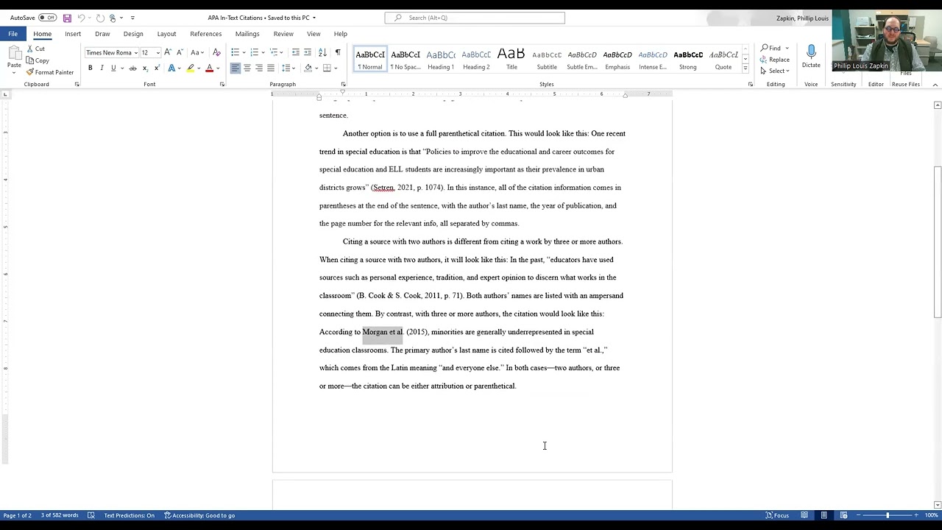The image size is (942, 530).
Task: Click the word count in status bar
Action: coord(60,515)
